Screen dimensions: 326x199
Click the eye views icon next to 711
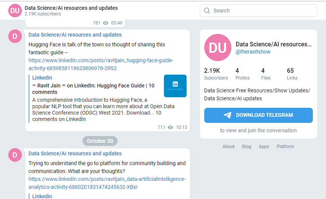point(170,127)
